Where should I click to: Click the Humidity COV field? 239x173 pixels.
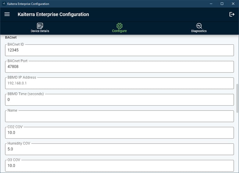(x=119, y=149)
